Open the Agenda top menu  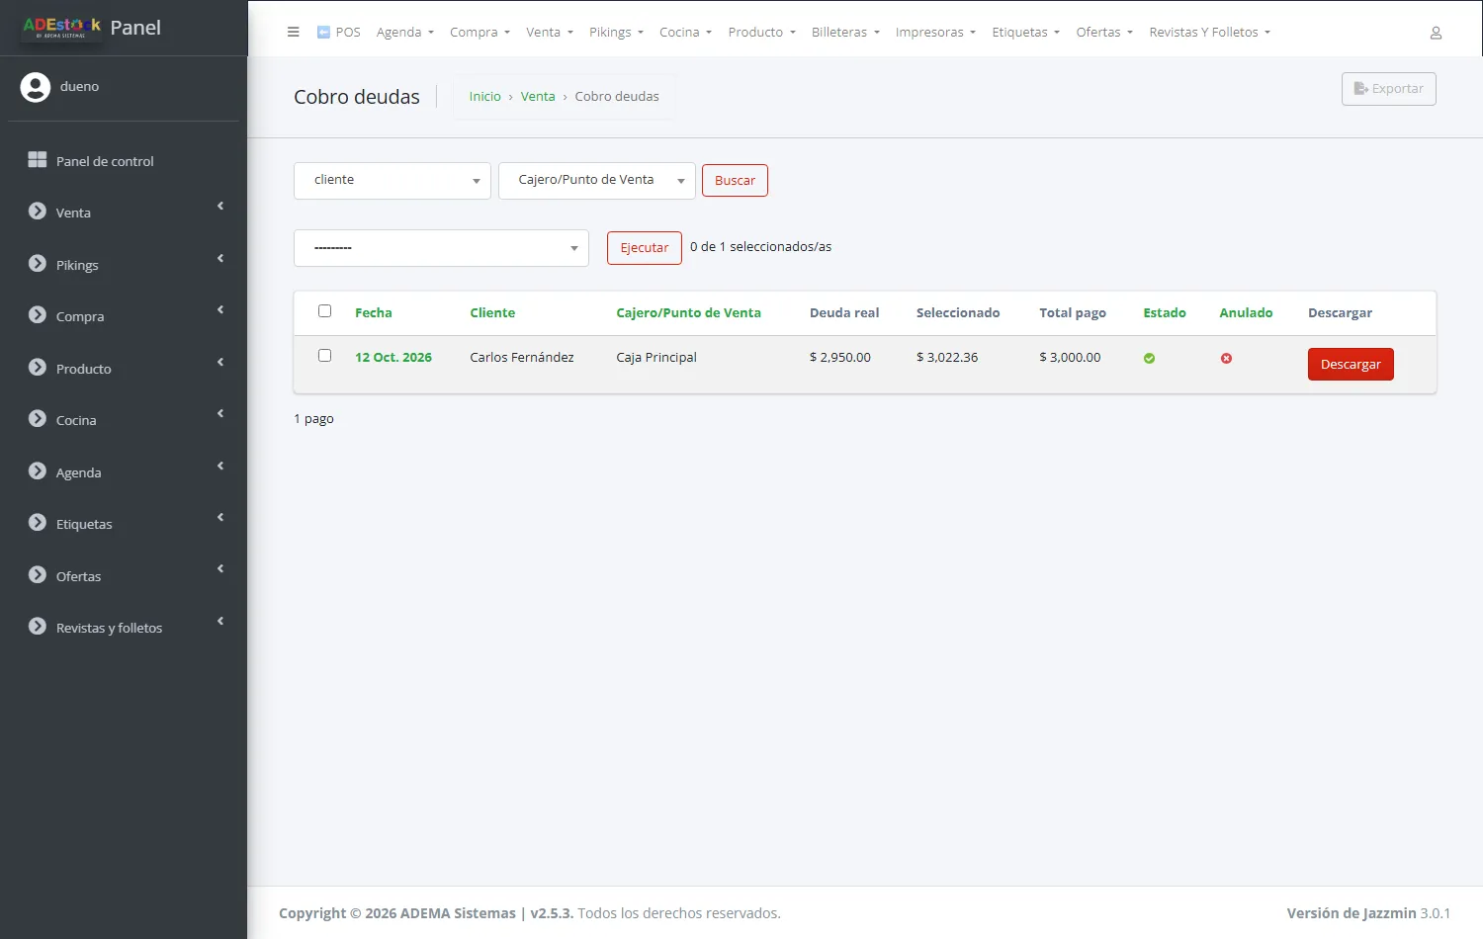point(405,33)
